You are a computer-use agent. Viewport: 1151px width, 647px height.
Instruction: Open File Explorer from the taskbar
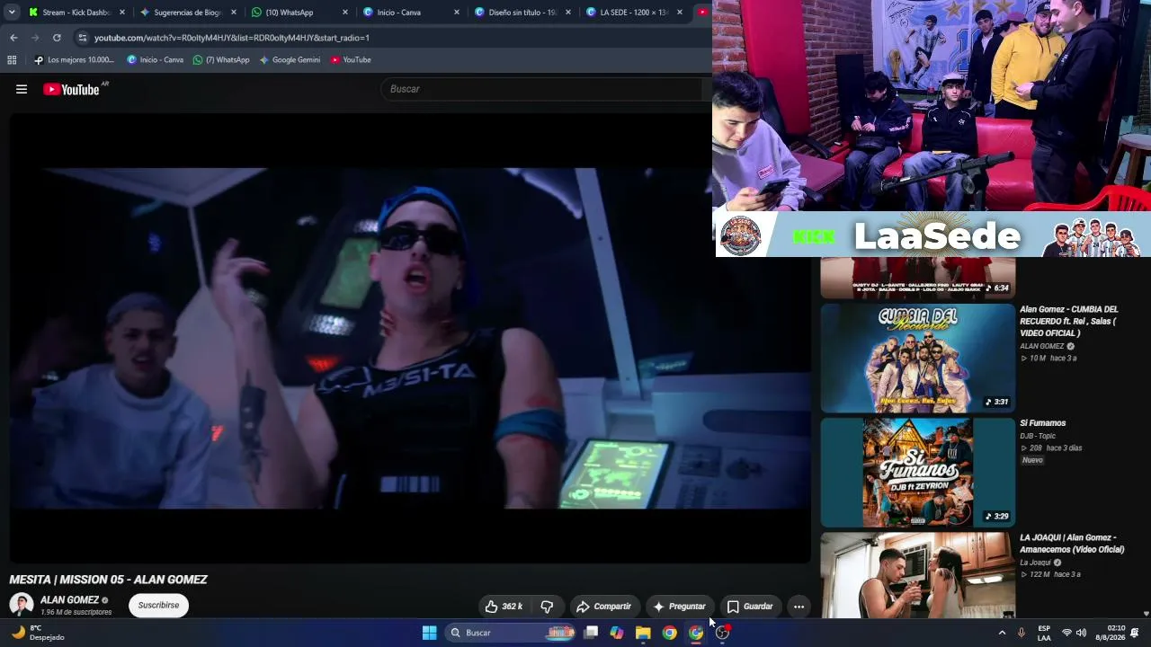643,633
